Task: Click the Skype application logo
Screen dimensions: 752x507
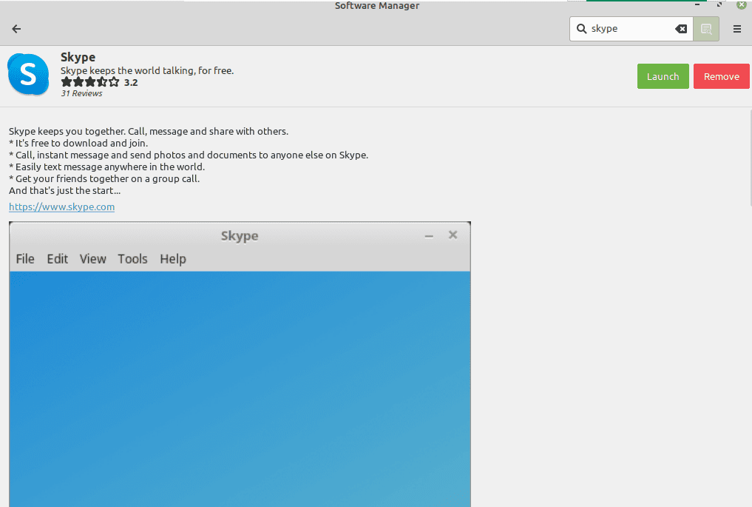Action: pyautogui.click(x=28, y=74)
